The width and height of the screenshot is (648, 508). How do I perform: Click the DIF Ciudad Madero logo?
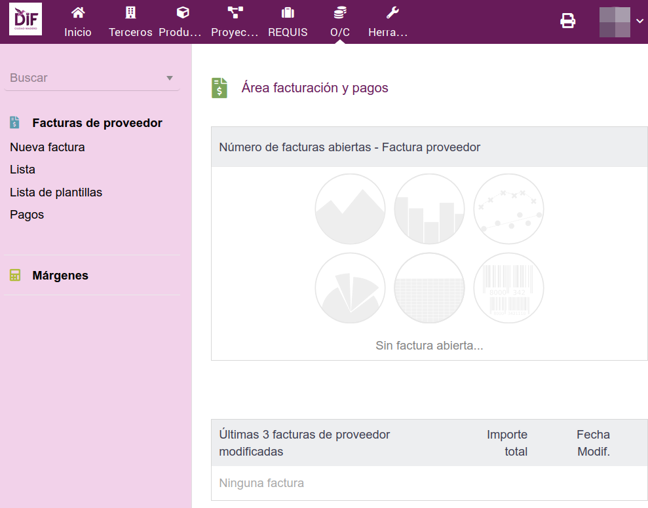(26, 20)
